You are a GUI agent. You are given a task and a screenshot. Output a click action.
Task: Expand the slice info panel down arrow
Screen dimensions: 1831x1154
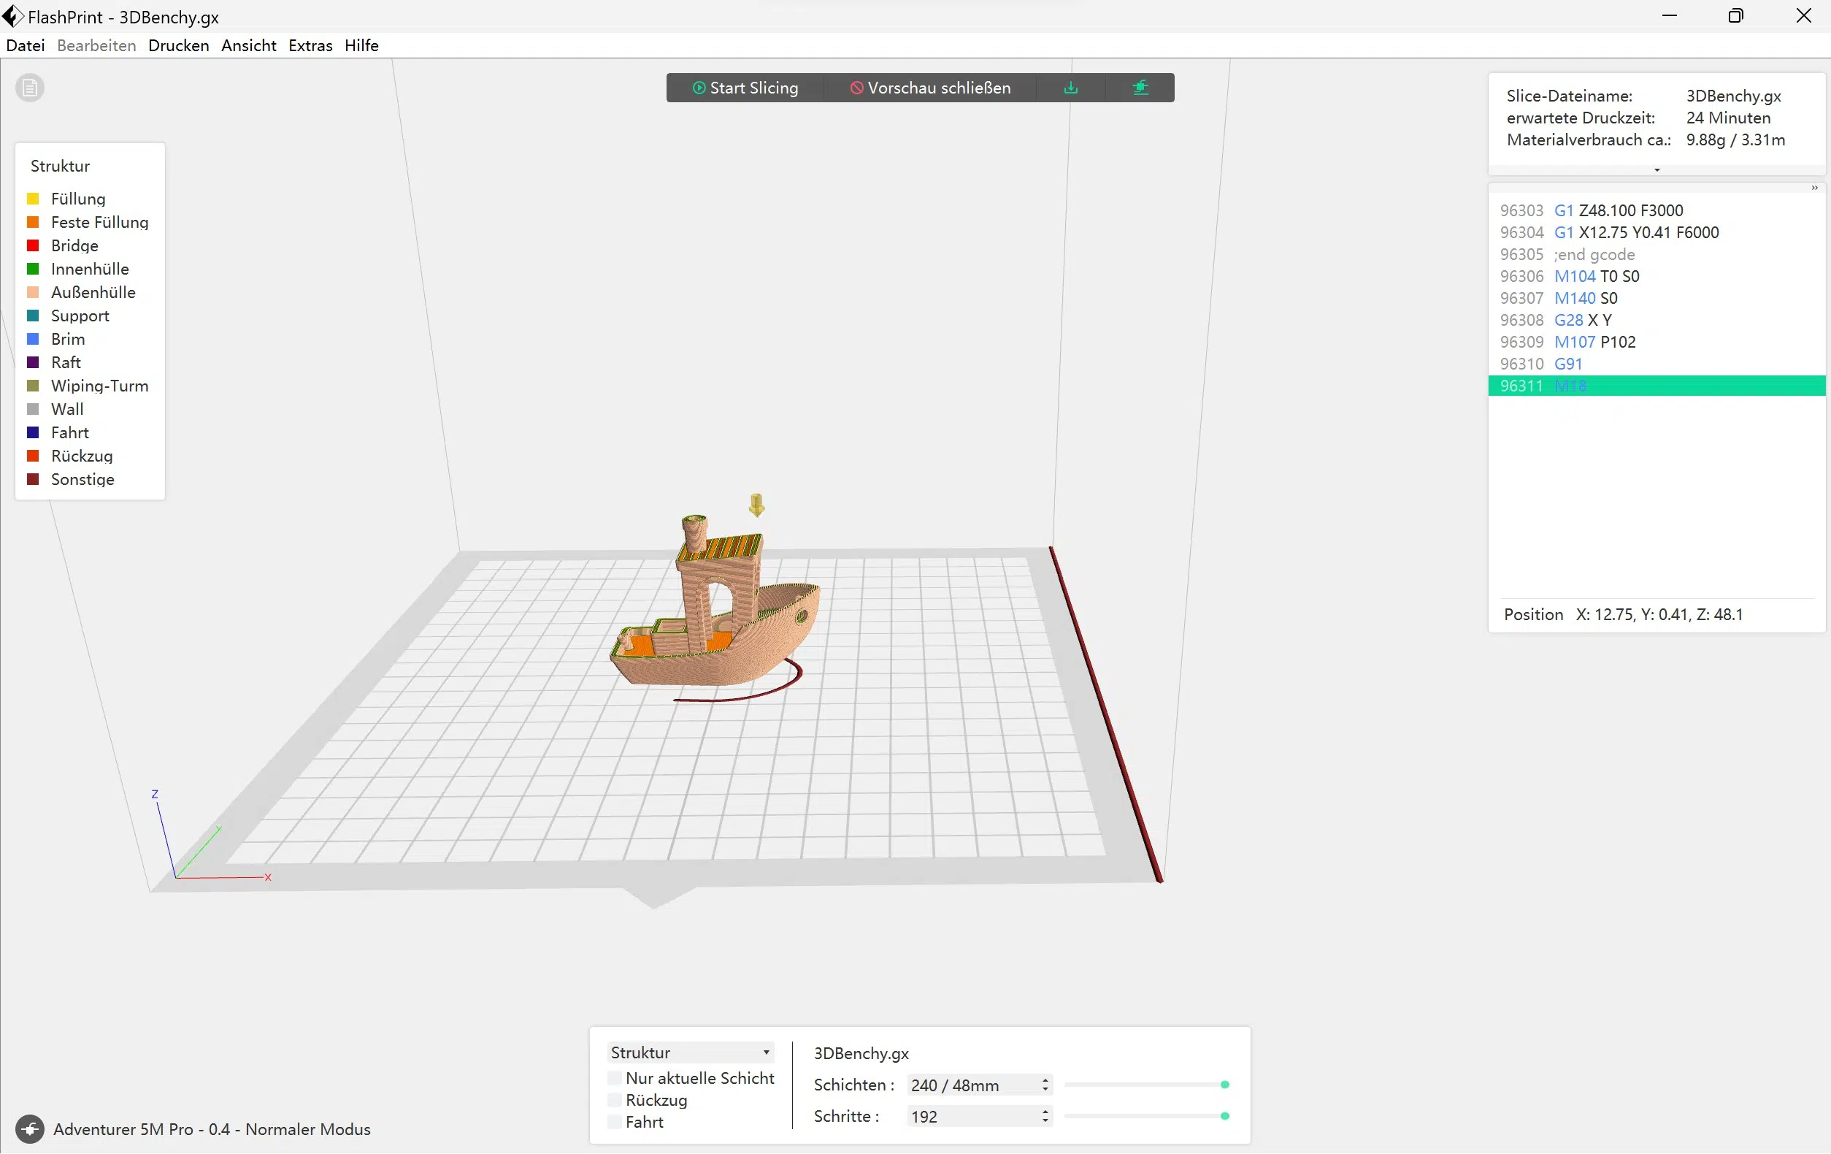pyautogui.click(x=1657, y=170)
